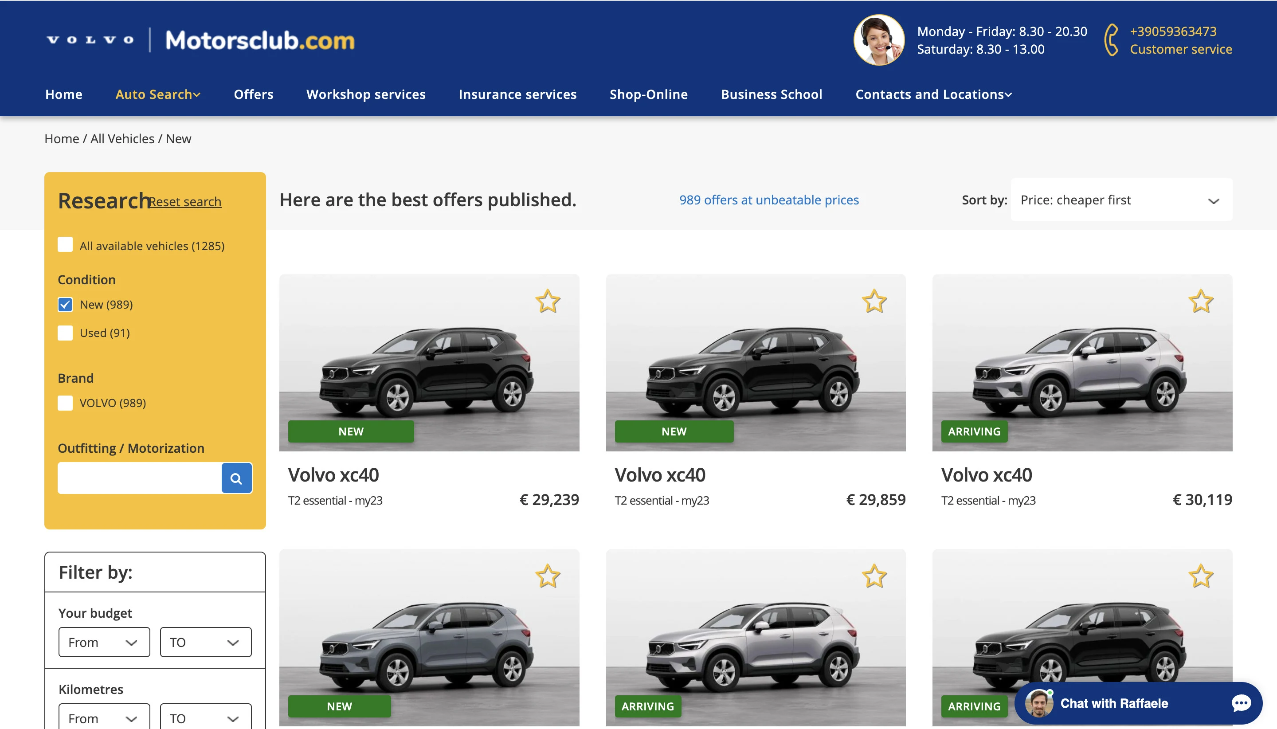Click the Outfitting / Motorization text field

[139, 478]
